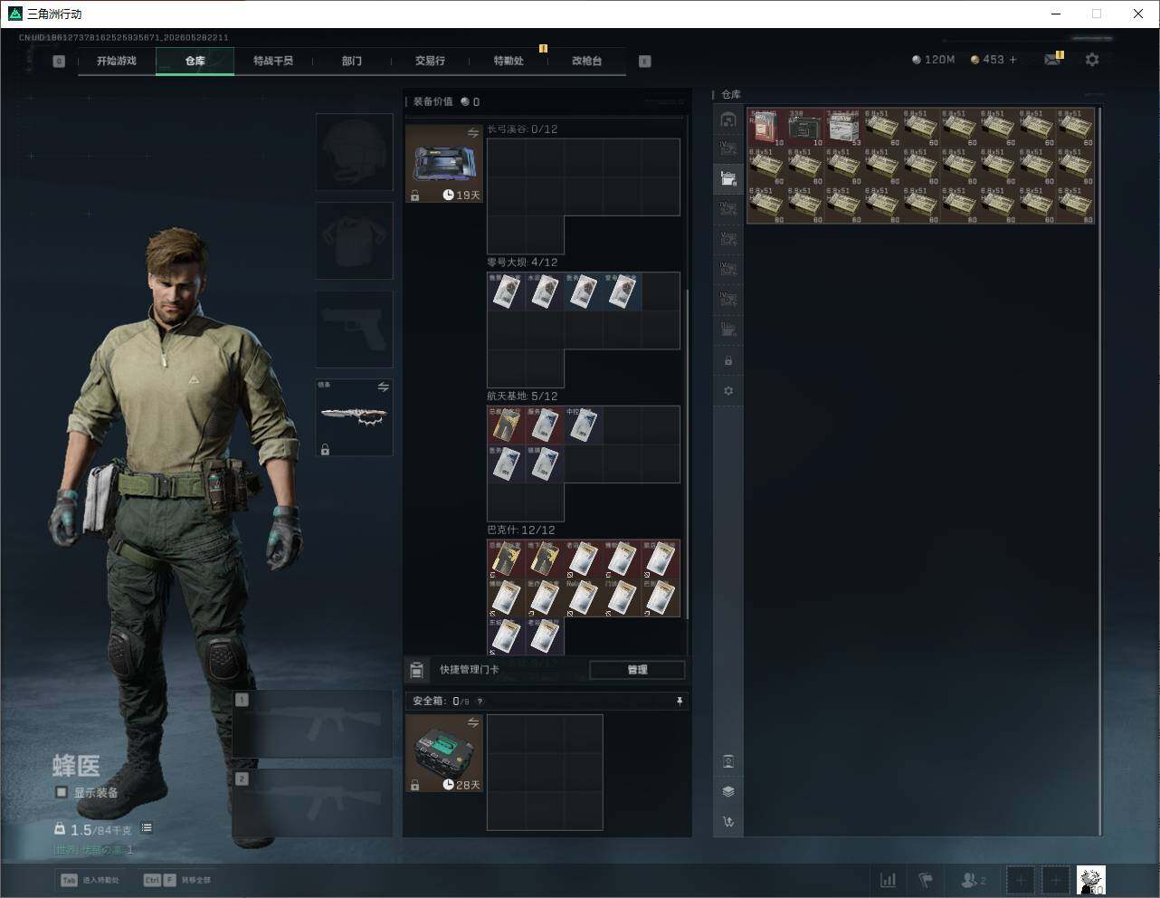Select the empty primary weapon slot 1
The image size is (1160, 898).
(312, 723)
